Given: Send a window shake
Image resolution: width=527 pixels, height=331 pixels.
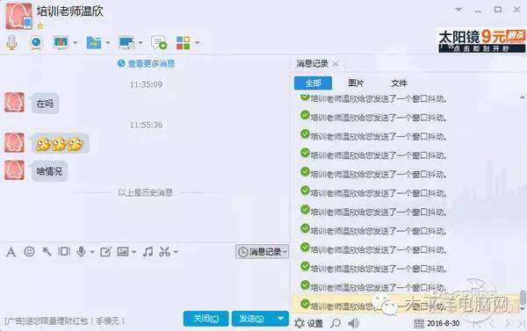Looking at the screenshot, I should coord(64,251).
